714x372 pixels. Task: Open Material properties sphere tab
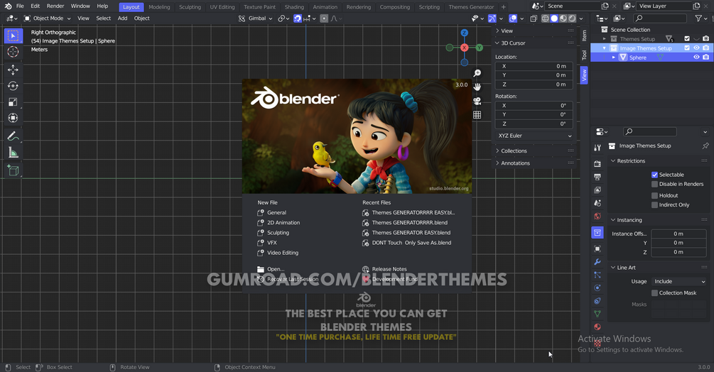click(x=597, y=327)
